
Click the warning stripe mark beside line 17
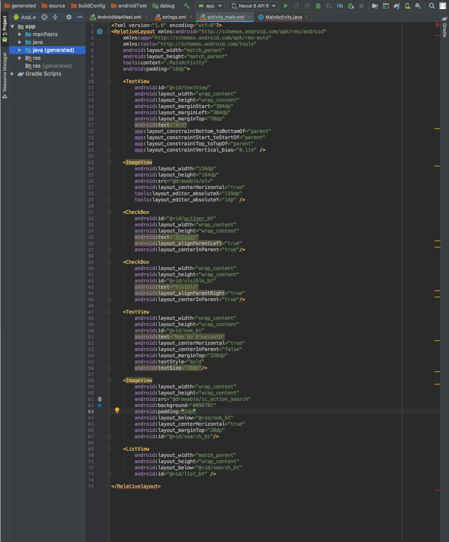click(437, 129)
